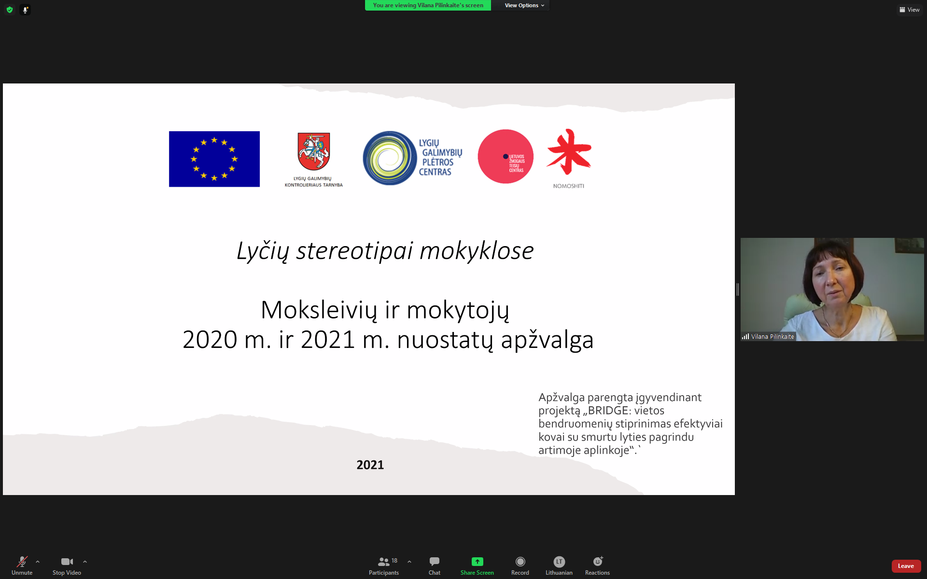
Task: Click the microphone status icon top-left
Action: 25,10
